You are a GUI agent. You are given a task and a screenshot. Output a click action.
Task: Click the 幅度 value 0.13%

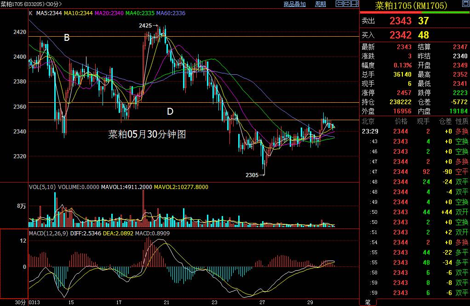point(402,65)
